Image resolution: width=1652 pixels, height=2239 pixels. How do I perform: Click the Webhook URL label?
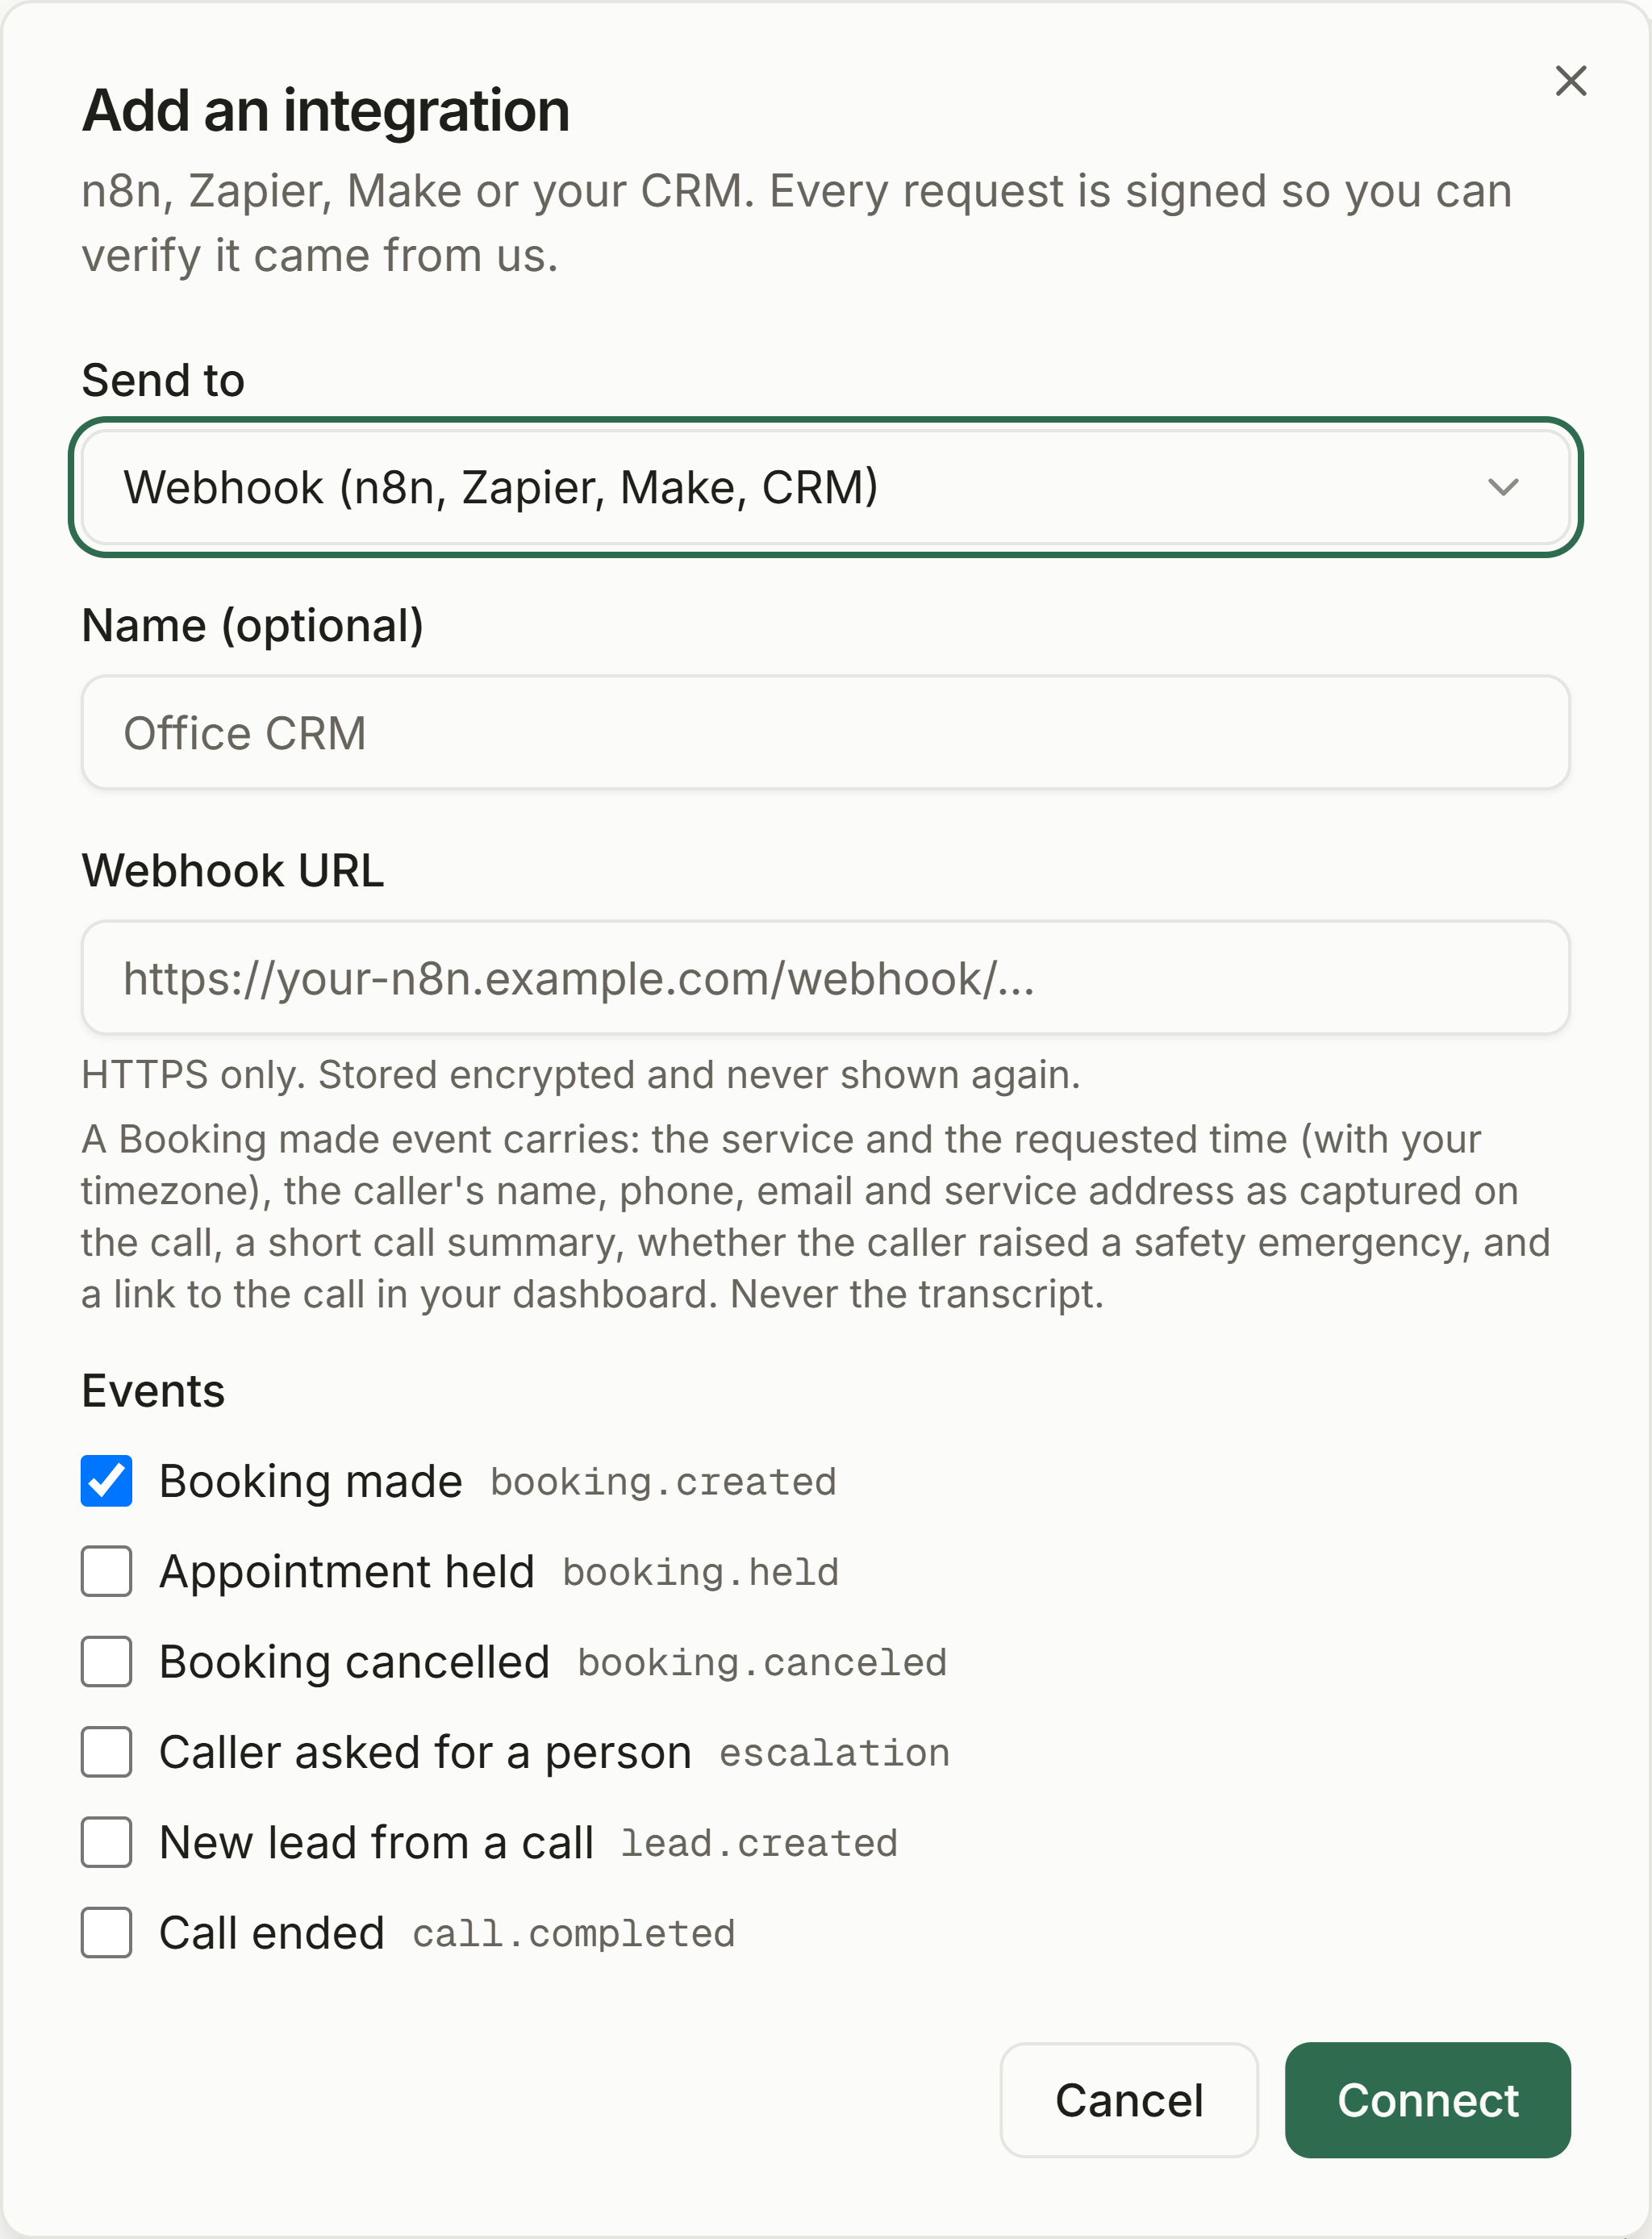pos(233,870)
